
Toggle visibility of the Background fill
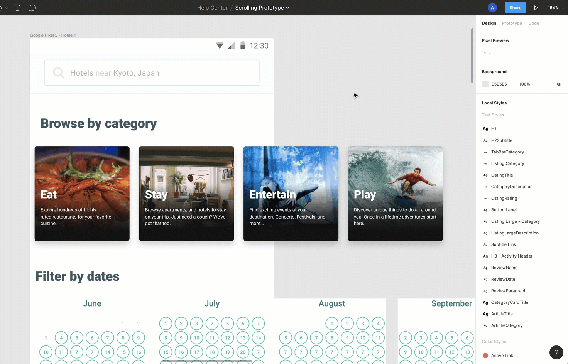(x=559, y=84)
